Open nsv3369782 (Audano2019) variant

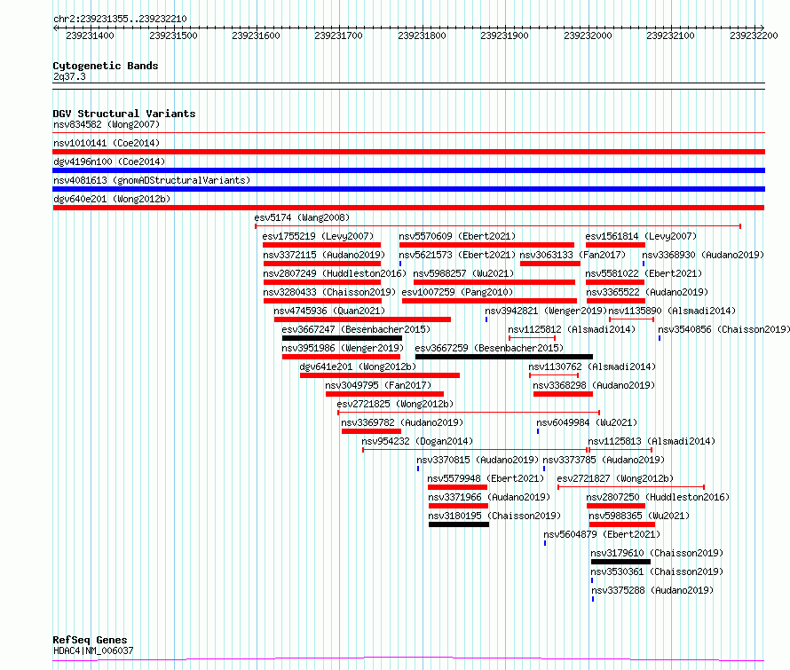[x=402, y=422]
